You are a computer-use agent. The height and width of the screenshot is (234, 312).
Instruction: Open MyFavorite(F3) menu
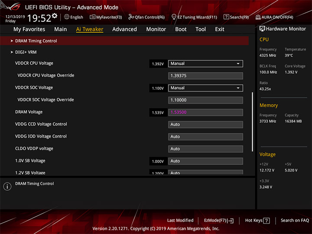tap(106, 17)
